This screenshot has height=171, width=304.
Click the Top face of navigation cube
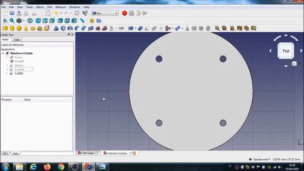[x=286, y=51]
